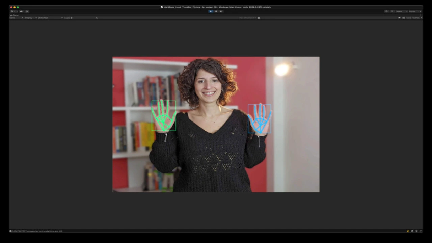
Task: Open the Play Maximized dropdown
Action: coord(247,18)
